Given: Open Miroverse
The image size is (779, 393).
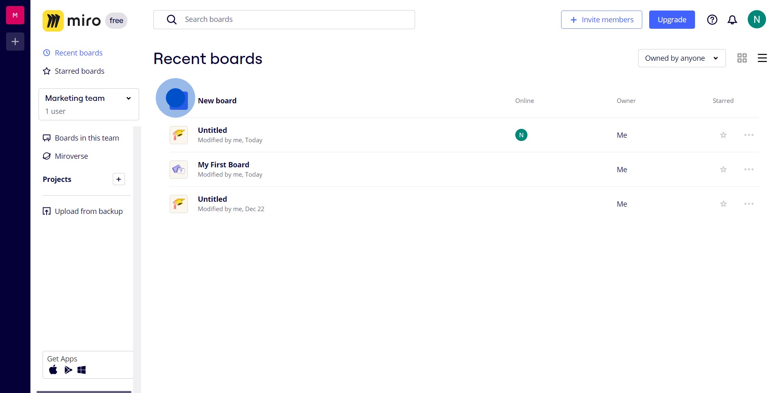Looking at the screenshot, I should [x=65, y=156].
